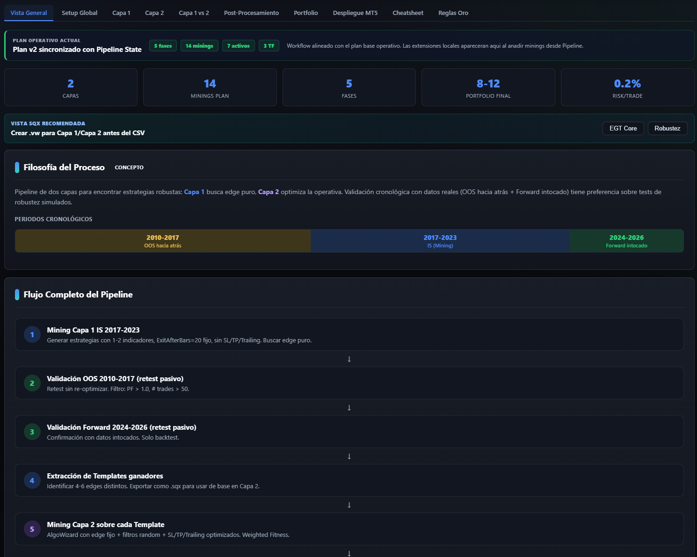Screen dimensions: 697x557
Task: Select the 14 Minings Plan stat card
Action: (x=210, y=87)
